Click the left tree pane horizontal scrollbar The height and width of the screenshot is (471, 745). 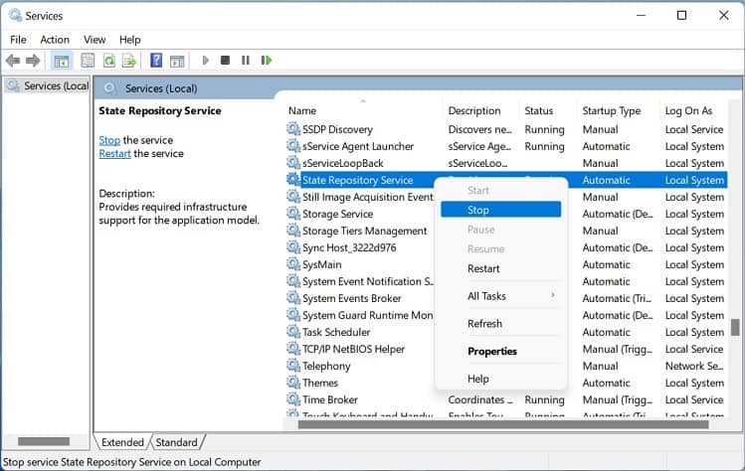(x=44, y=441)
